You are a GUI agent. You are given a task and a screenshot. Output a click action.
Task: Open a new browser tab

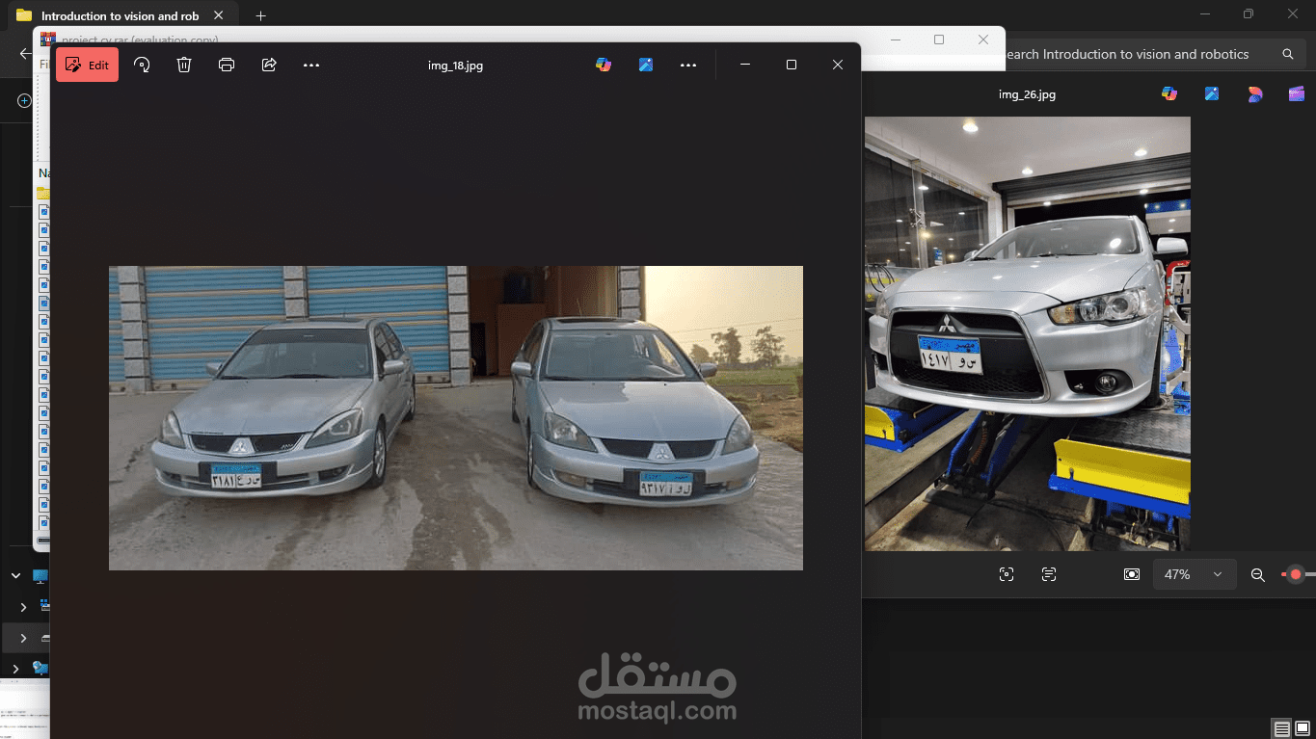pyautogui.click(x=259, y=15)
